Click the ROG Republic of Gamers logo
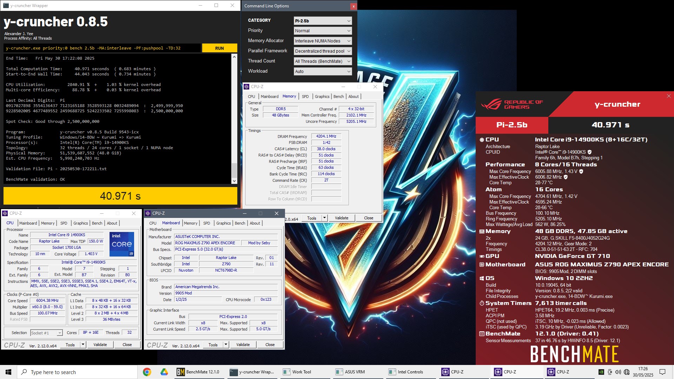 (x=512, y=104)
